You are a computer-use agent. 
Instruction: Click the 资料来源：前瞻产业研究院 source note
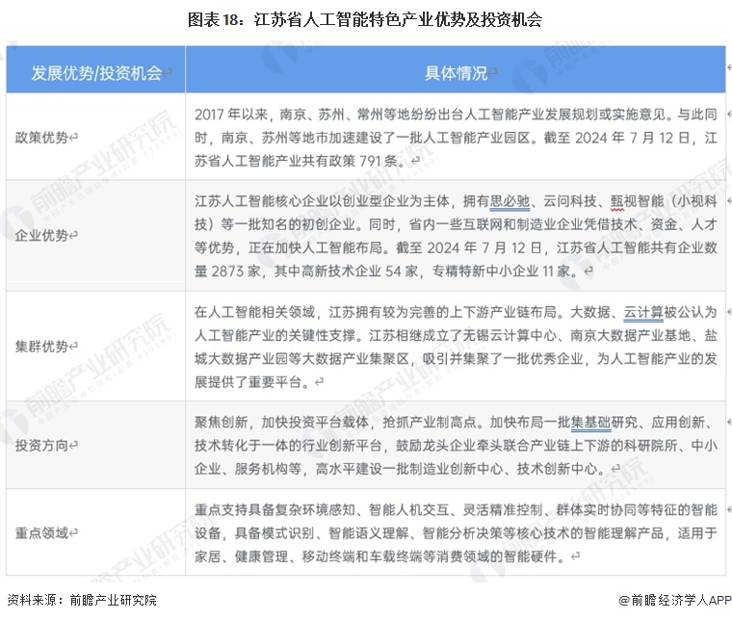click(x=81, y=599)
